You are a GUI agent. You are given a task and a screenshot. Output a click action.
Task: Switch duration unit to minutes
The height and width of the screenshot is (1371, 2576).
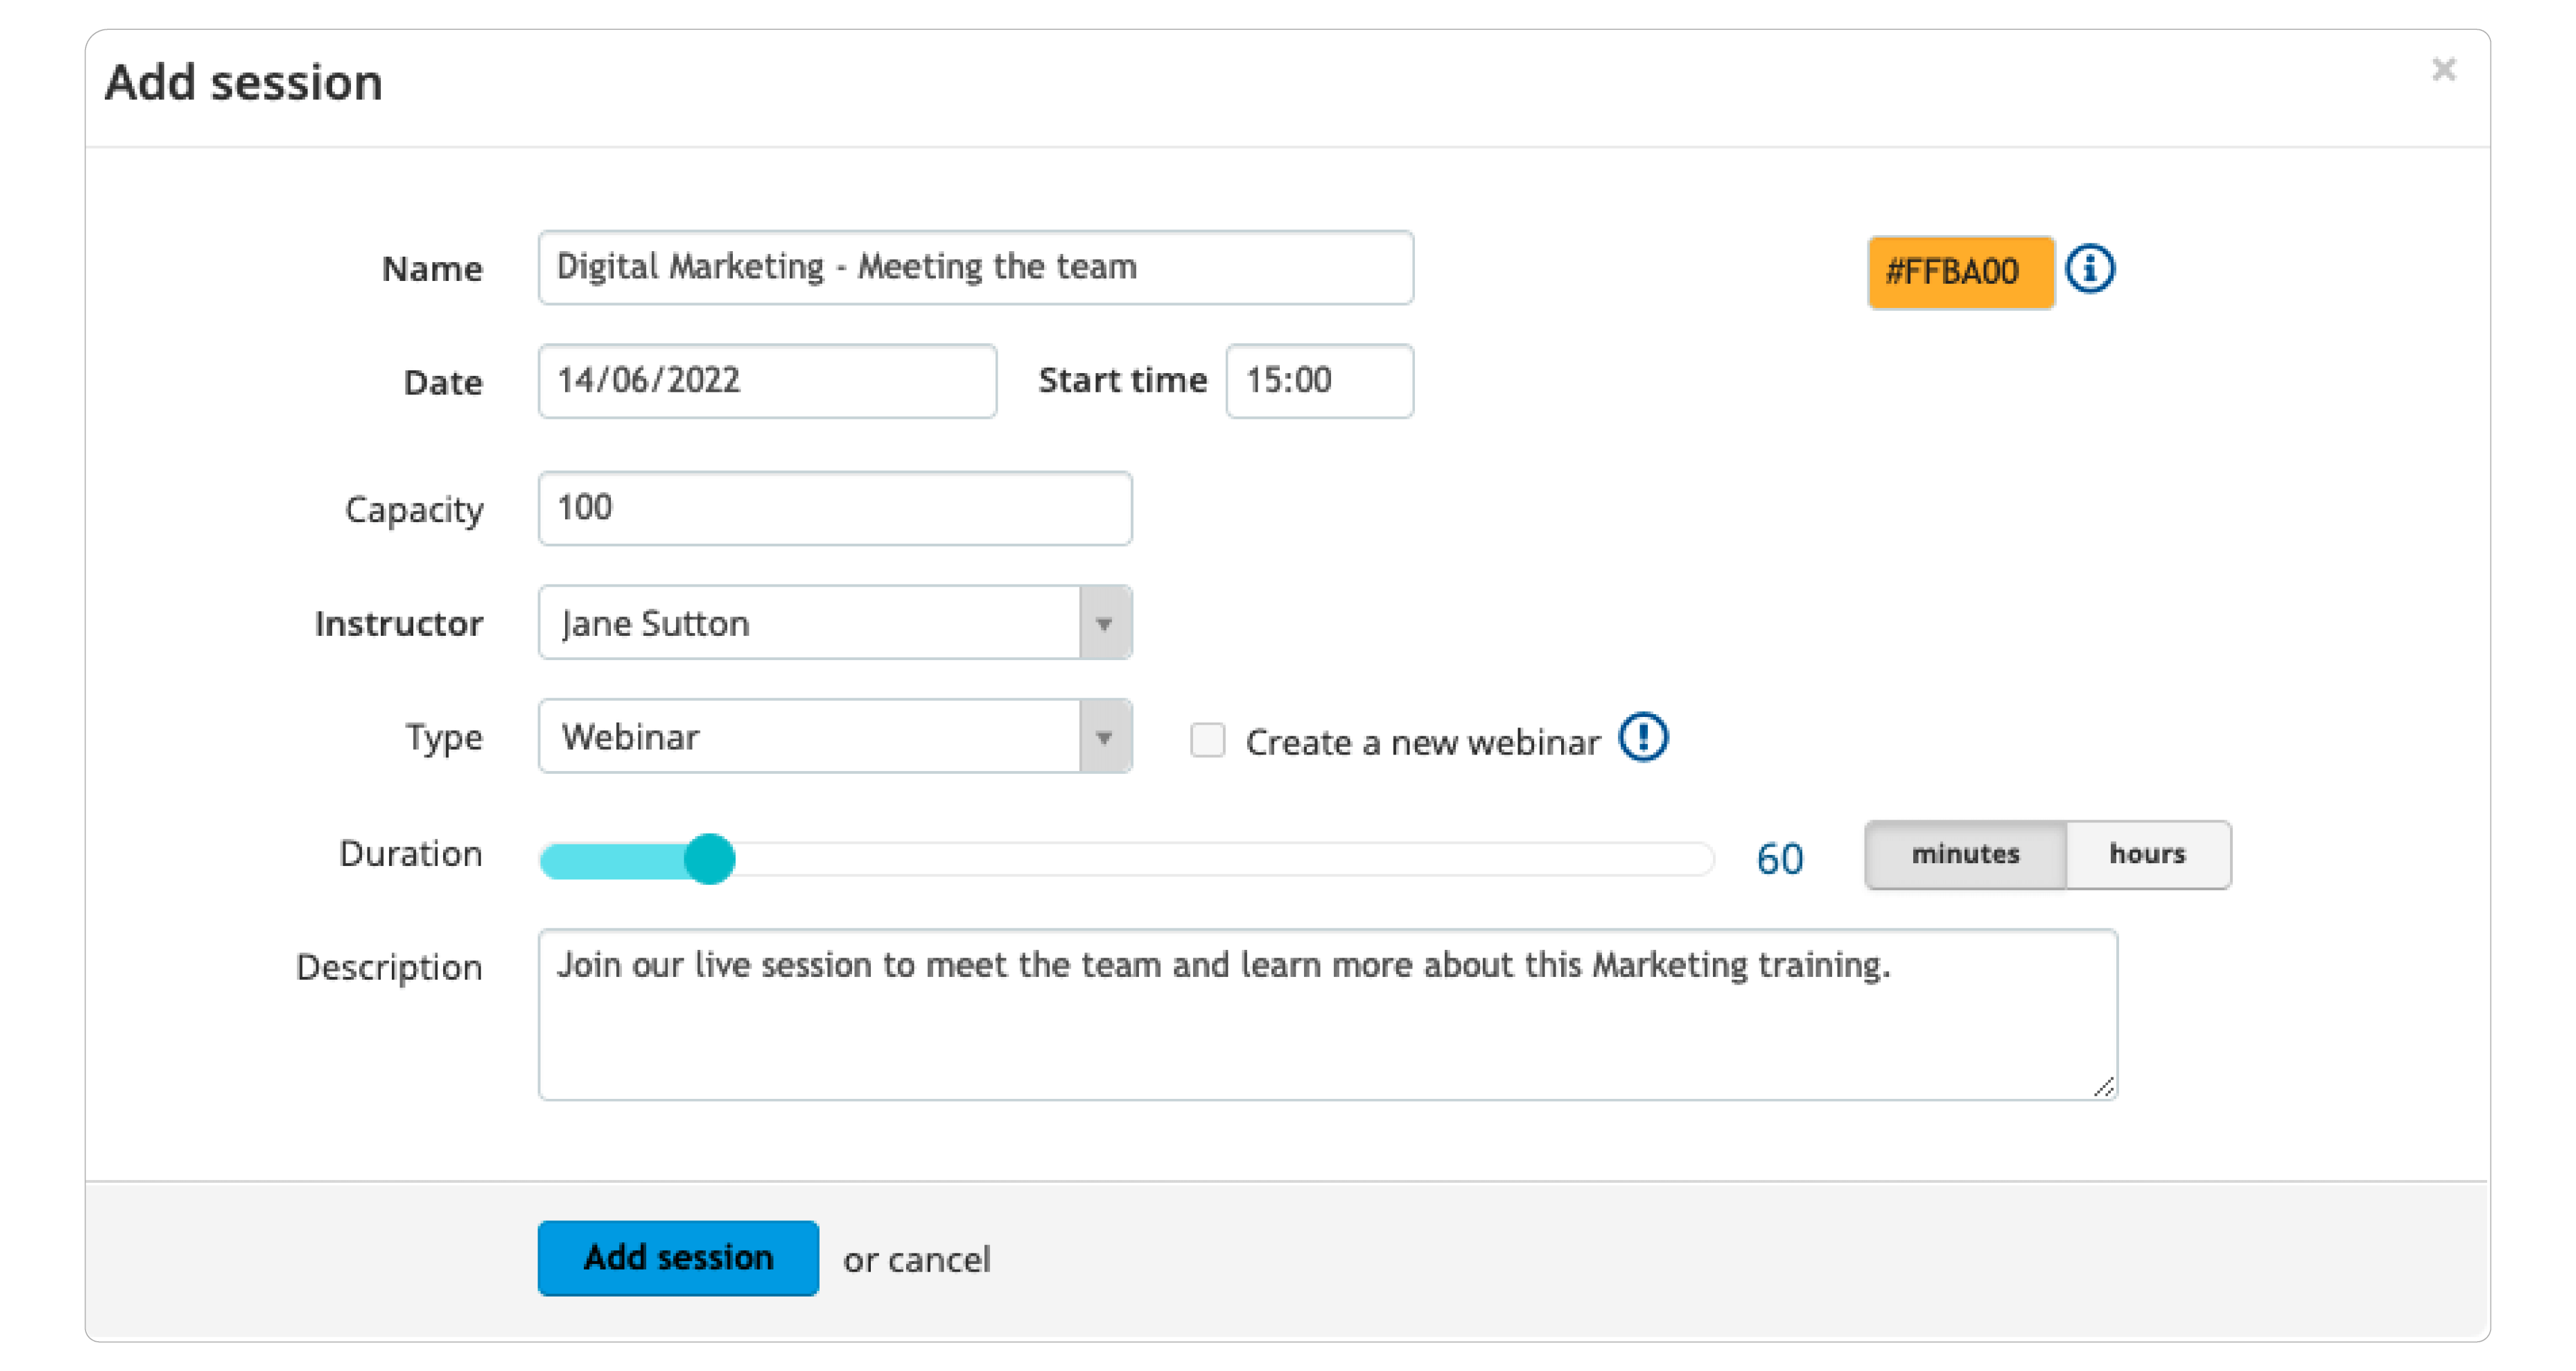click(x=1965, y=854)
